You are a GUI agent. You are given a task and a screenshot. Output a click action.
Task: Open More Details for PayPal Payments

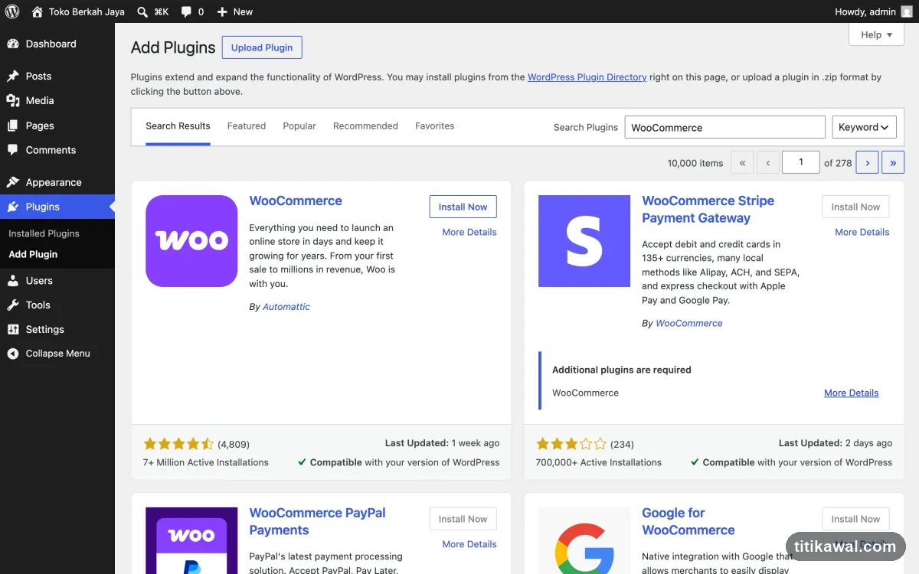coord(469,544)
